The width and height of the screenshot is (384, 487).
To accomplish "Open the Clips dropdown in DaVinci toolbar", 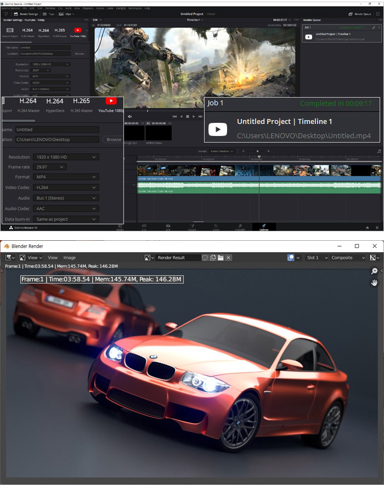I will (x=66, y=14).
